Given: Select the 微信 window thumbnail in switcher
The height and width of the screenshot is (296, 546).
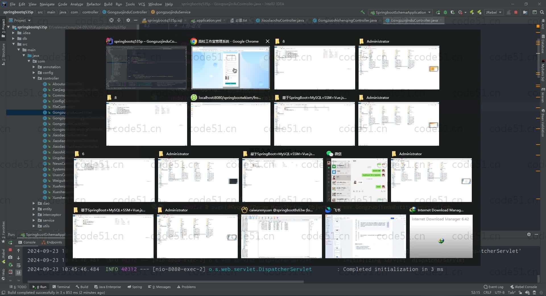Looking at the screenshot, I should click(x=357, y=180).
